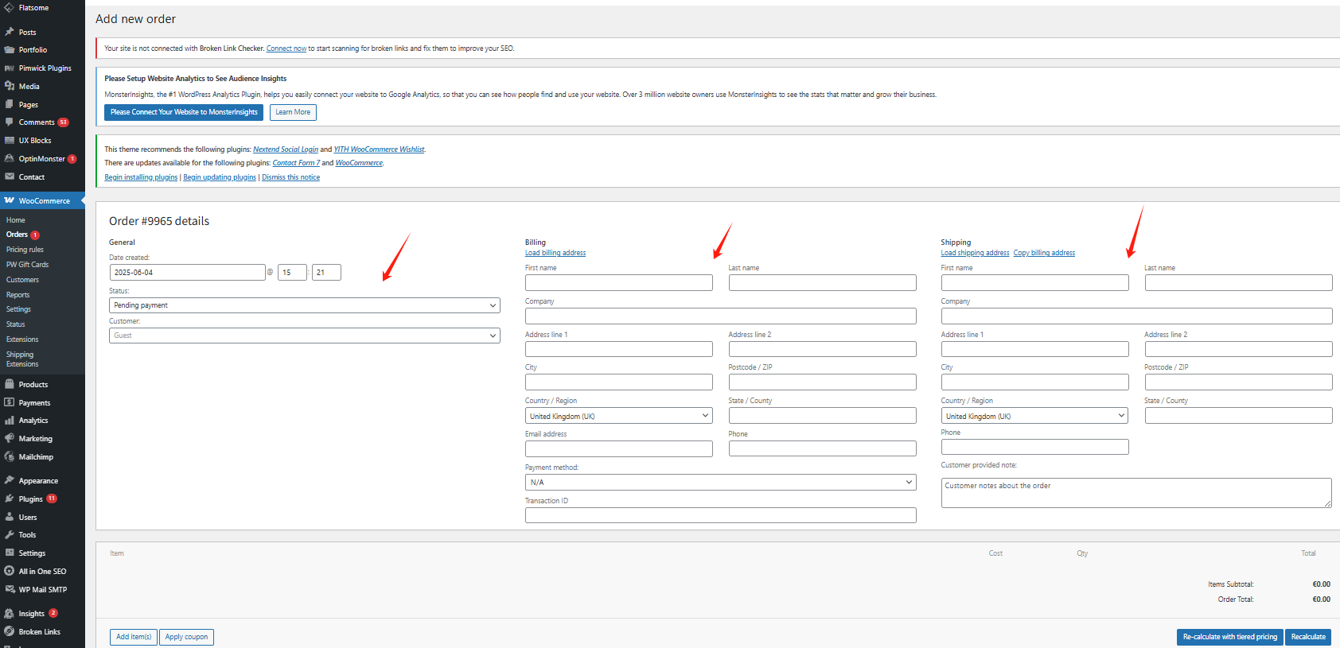Image resolution: width=1340 pixels, height=648 pixels.
Task: Click the Add item(s) button
Action: [x=134, y=637]
